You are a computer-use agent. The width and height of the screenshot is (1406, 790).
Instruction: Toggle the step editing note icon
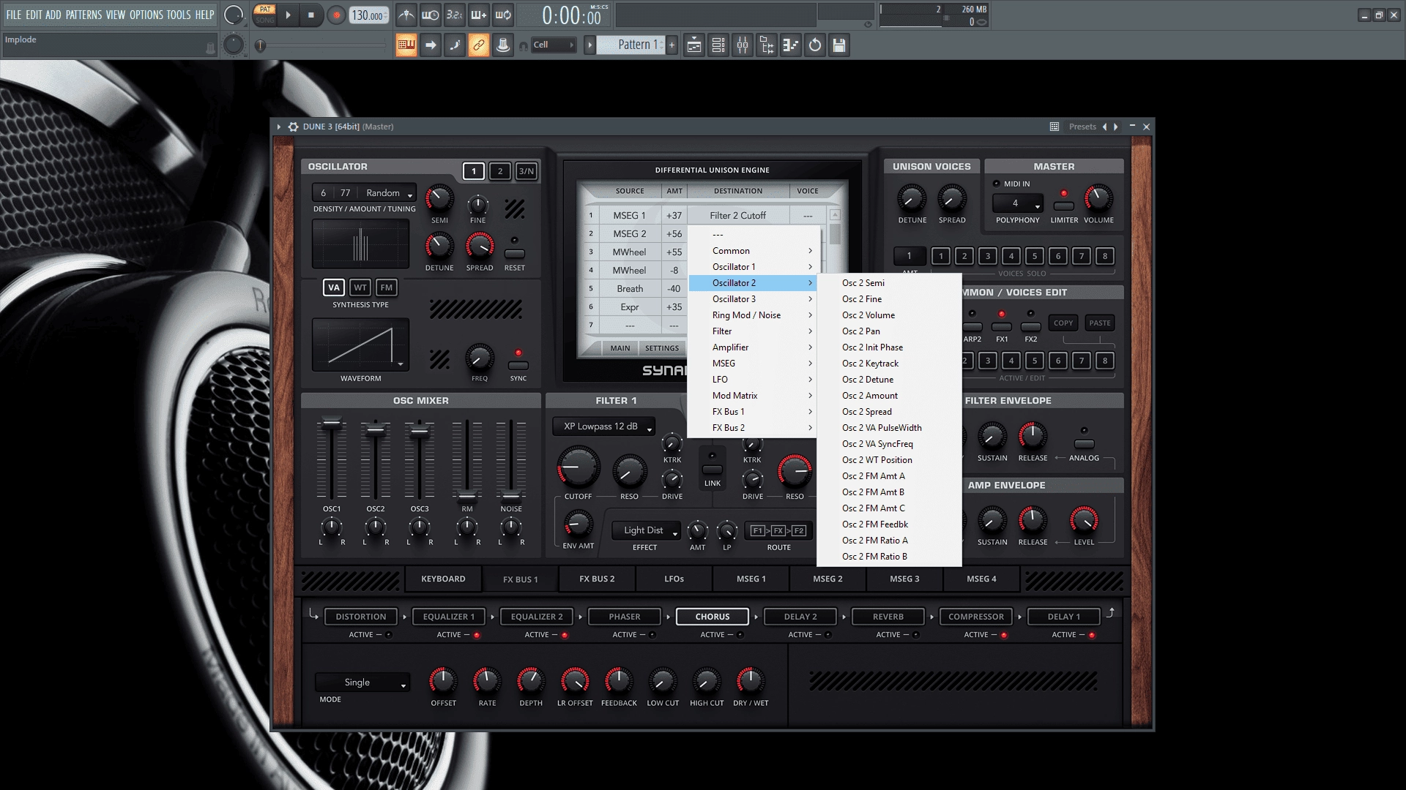click(x=455, y=45)
